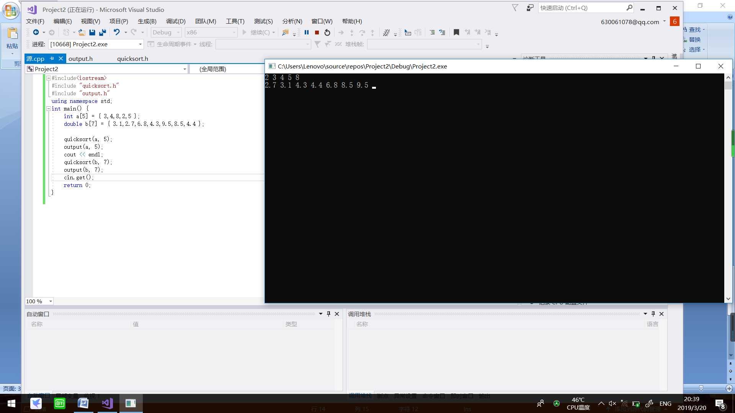Click the bookmark toolbar icon
Viewport: 735px width, 413px height.
(x=456, y=33)
